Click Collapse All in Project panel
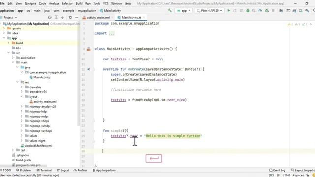 (x=63, y=18)
